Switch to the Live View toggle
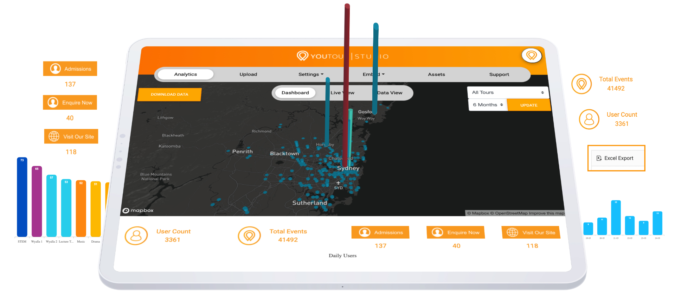Image resolution: width=675 pixels, height=296 pixels. point(342,93)
